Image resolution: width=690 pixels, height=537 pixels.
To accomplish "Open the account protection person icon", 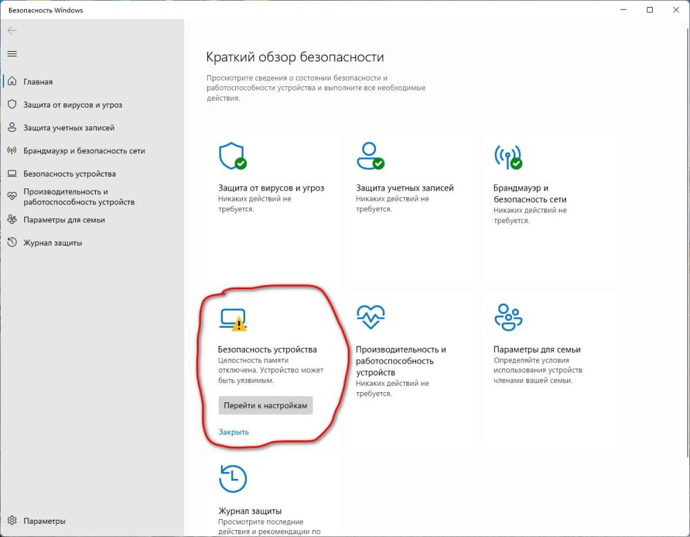I will (x=370, y=157).
